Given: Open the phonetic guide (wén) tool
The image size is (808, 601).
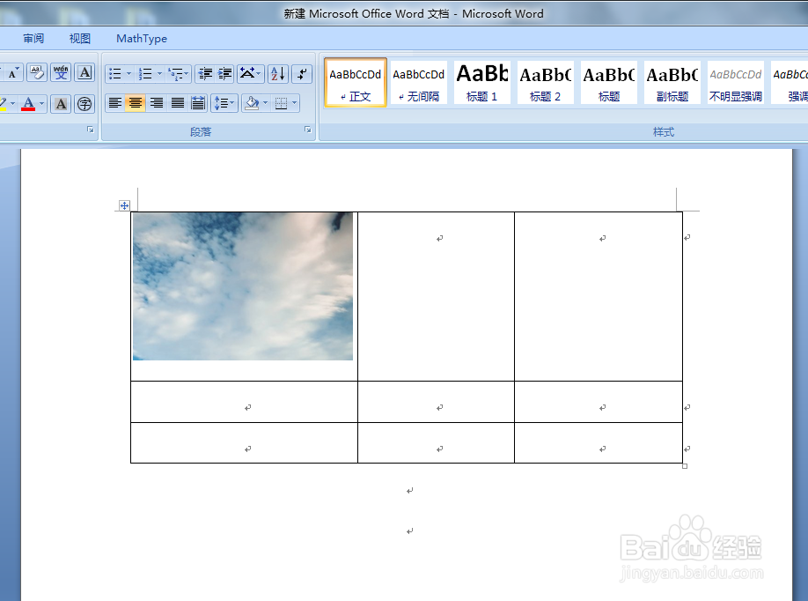Looking at the screenshot, I should (x=61, y=73).
